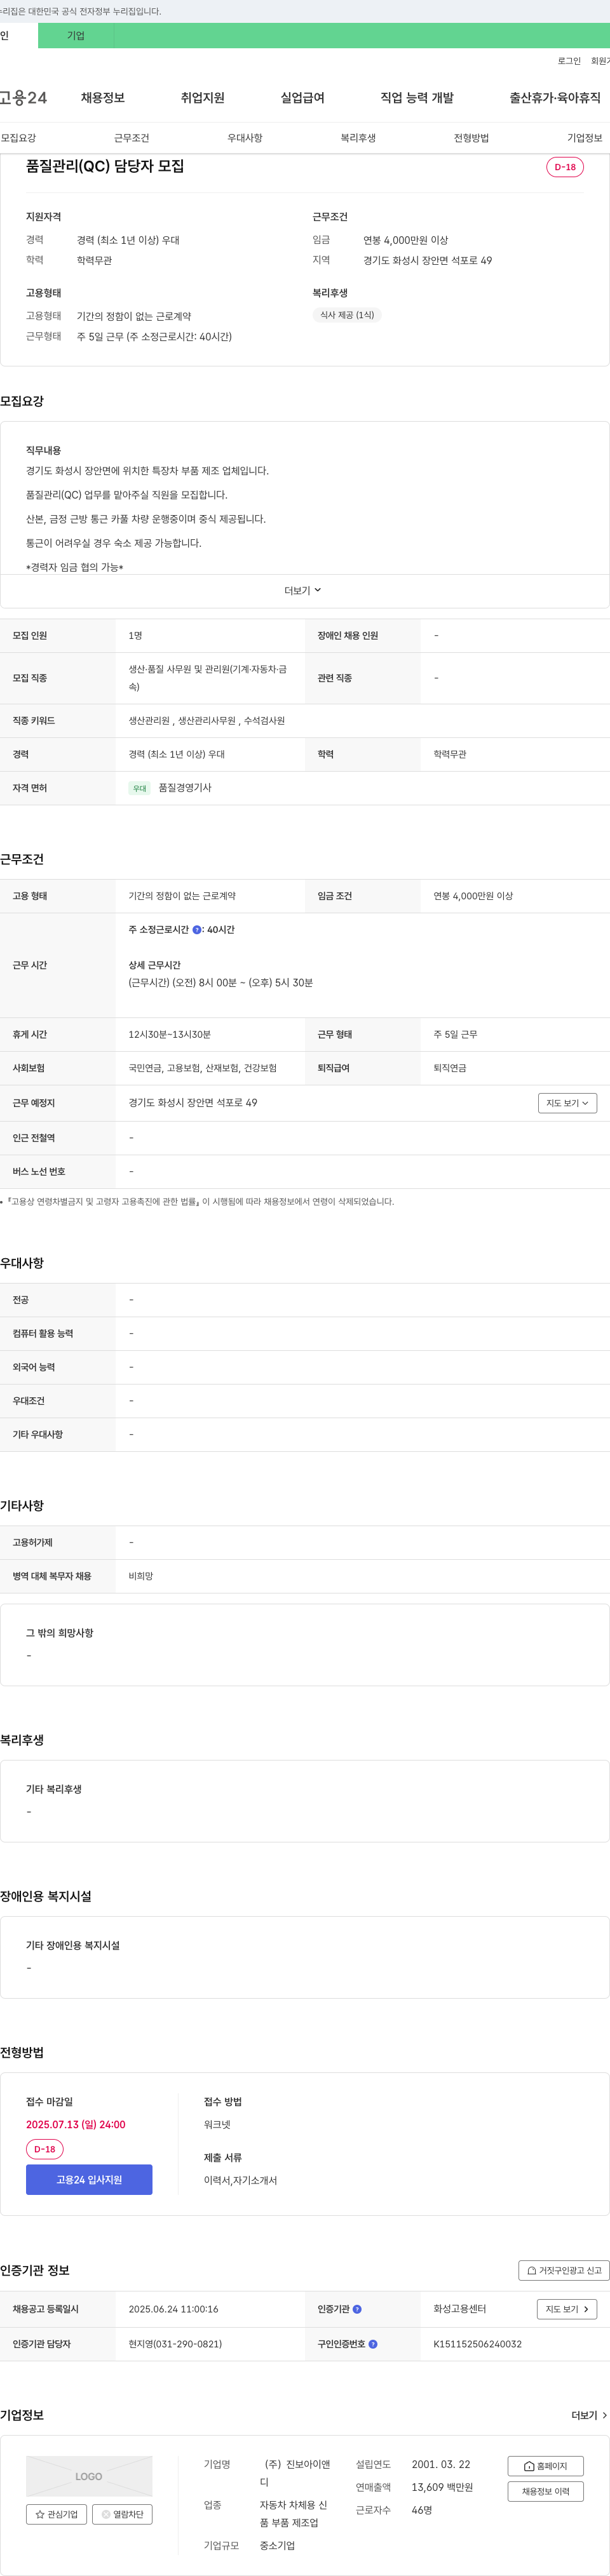Jump to 복리후생 section tab

coord(358,138)
